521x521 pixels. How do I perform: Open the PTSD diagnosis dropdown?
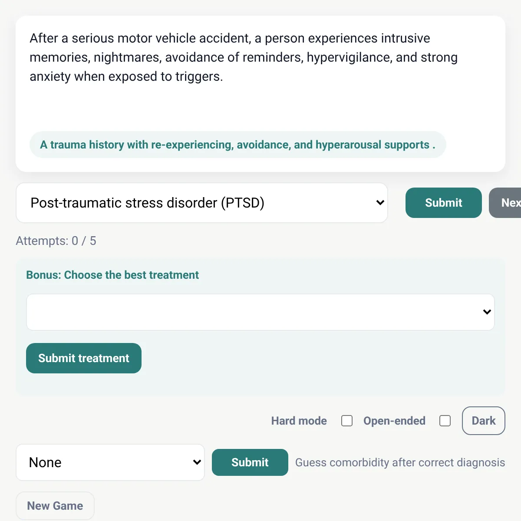[202, 203]
